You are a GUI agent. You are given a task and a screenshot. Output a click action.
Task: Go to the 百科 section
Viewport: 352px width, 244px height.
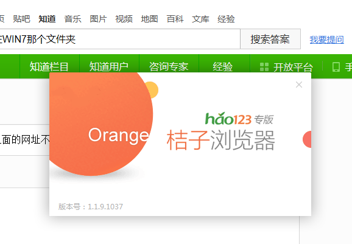click(x=175, y=19)
